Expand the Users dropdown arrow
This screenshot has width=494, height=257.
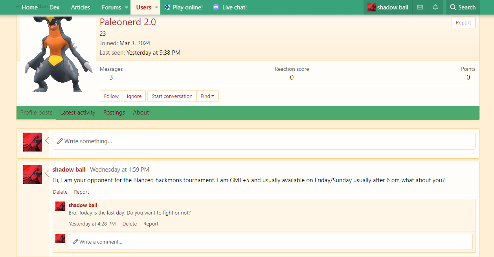156,7
